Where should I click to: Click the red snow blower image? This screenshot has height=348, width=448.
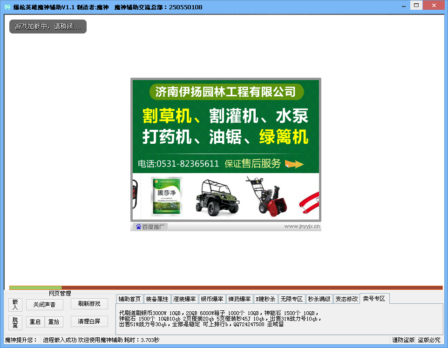click(x=266, y=196)
